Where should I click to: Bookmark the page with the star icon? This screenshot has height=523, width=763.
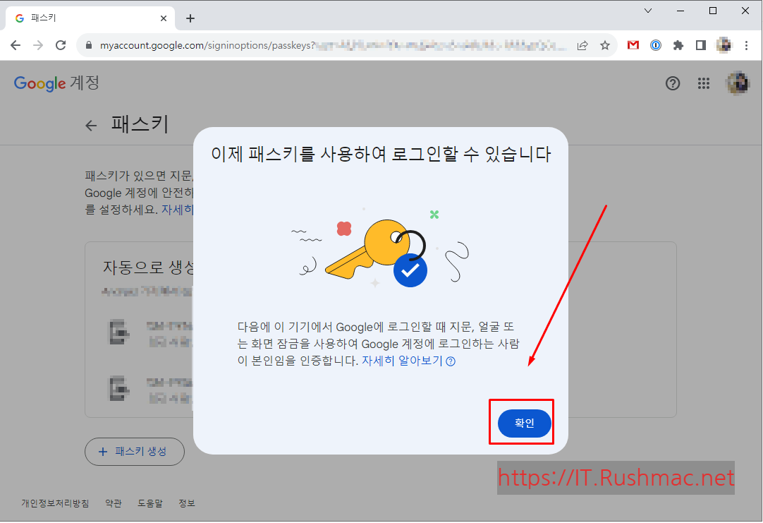click(605, 44)
